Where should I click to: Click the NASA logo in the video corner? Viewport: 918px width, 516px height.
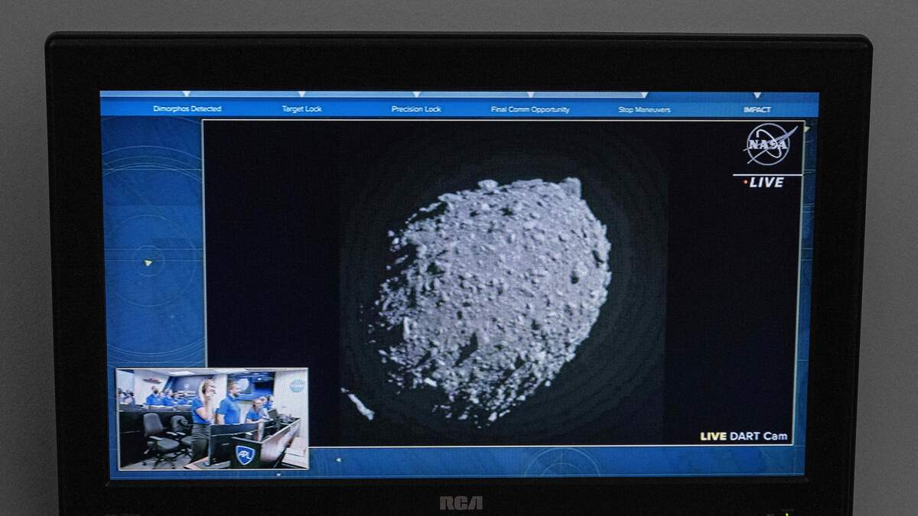click(x=769, y=144)
